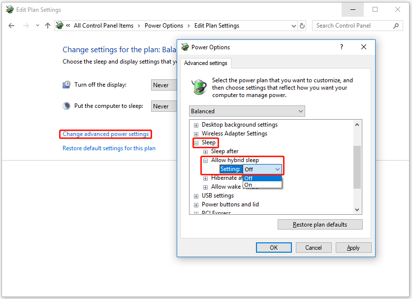Image resolution: width=412 pixels, height=299 pixels.
Task: Collapse the Sleep node
Action: tap(196, 143)
